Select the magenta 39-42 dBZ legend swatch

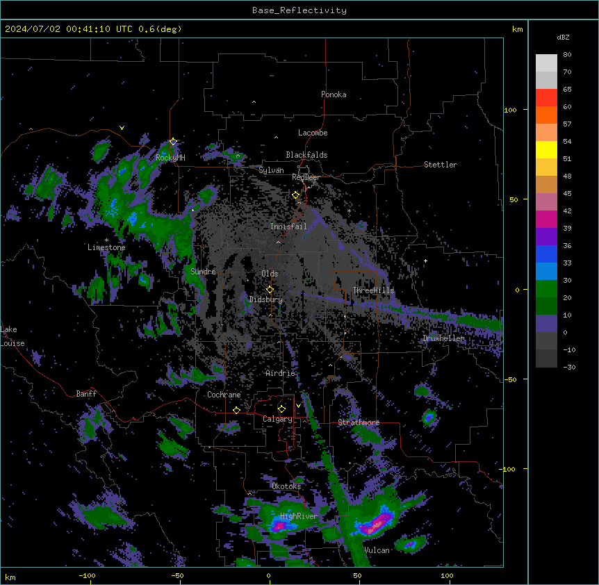(x=546, y=219)
